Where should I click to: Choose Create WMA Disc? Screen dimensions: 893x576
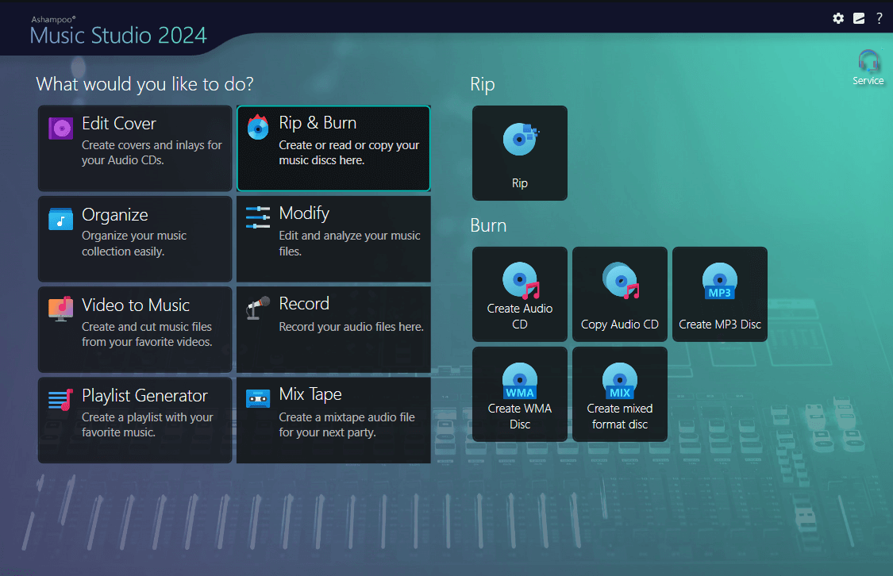click(519, 381)
